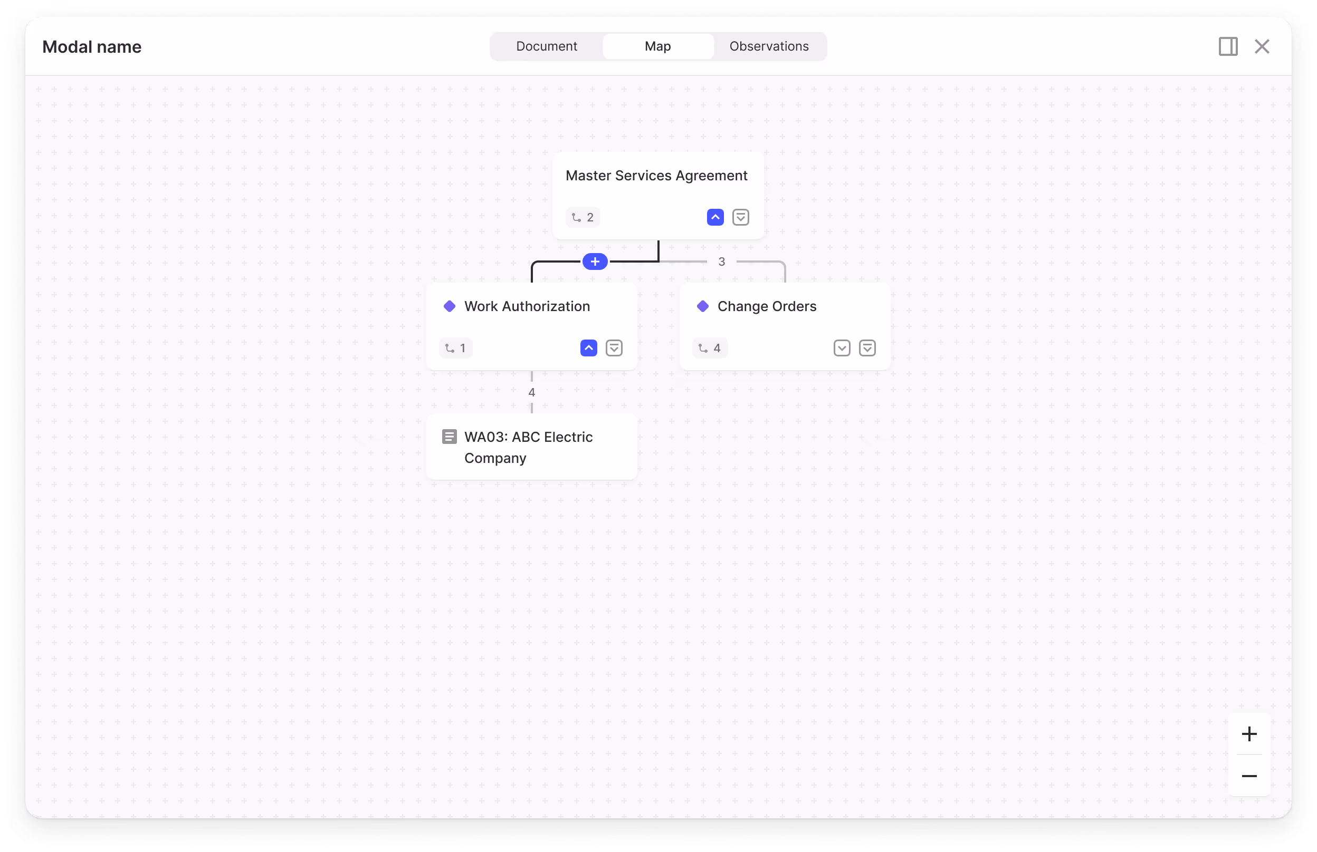
Task: Close the modal with the X button
Action: (1262, 46)
